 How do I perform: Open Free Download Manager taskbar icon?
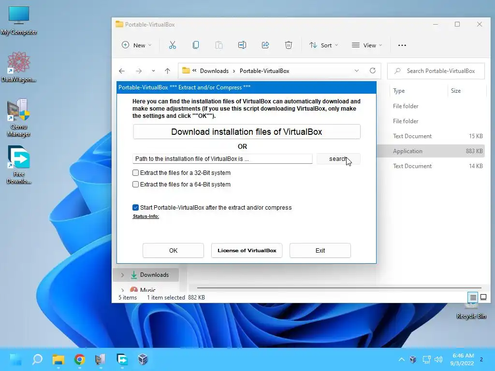[x=122, y=359]
